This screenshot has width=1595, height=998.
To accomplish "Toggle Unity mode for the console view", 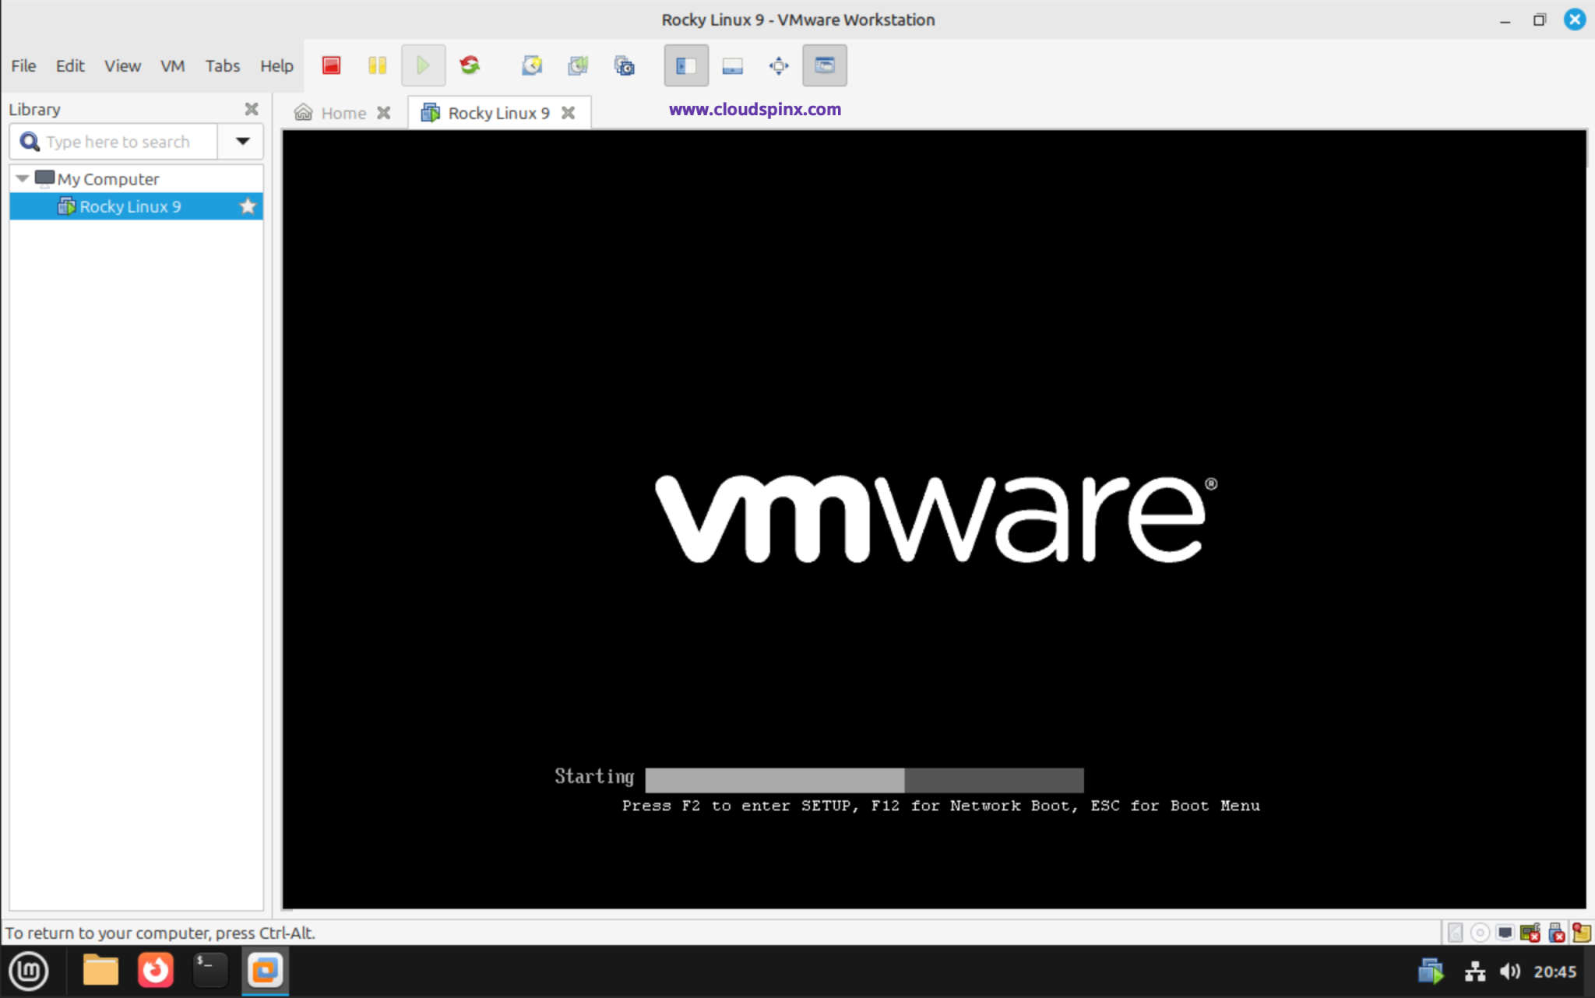I will 824,65.
